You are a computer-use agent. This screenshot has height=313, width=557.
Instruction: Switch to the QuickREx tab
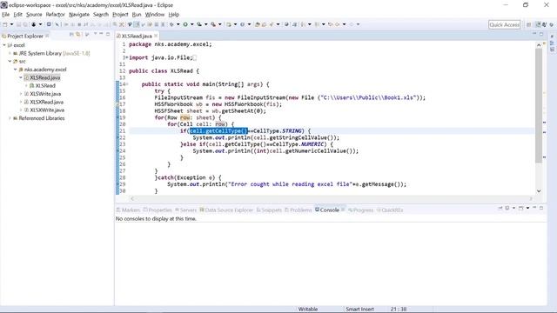point(390,210)
